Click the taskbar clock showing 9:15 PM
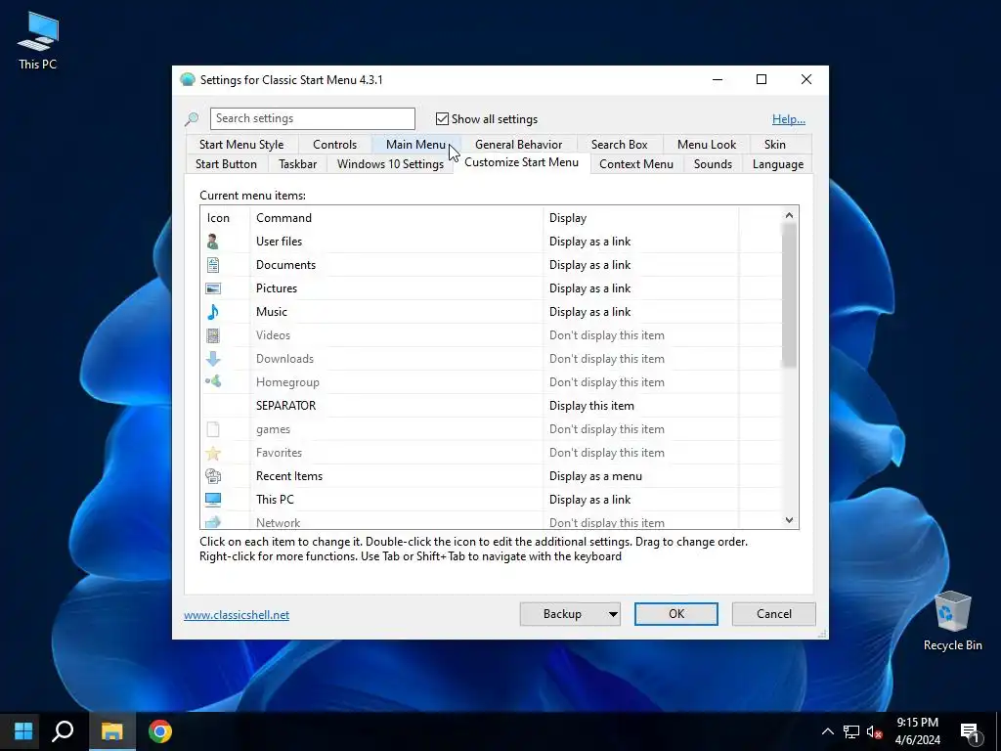This screenshot has height=751, width=1001. (917, 731)
